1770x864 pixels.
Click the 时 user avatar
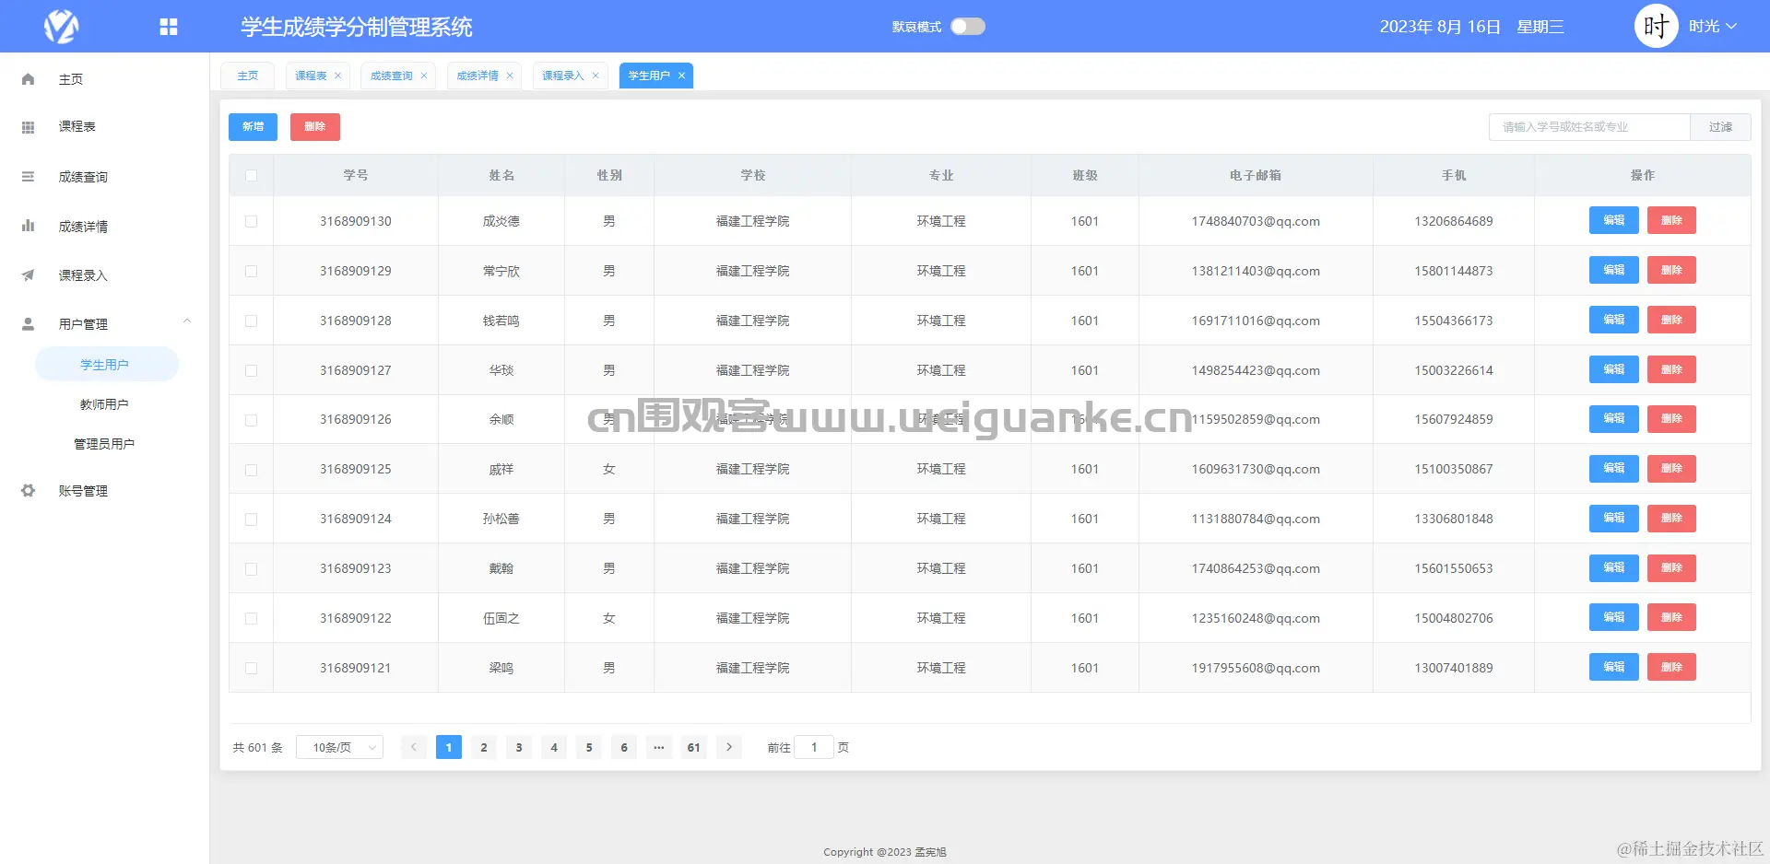(1656, 27)
